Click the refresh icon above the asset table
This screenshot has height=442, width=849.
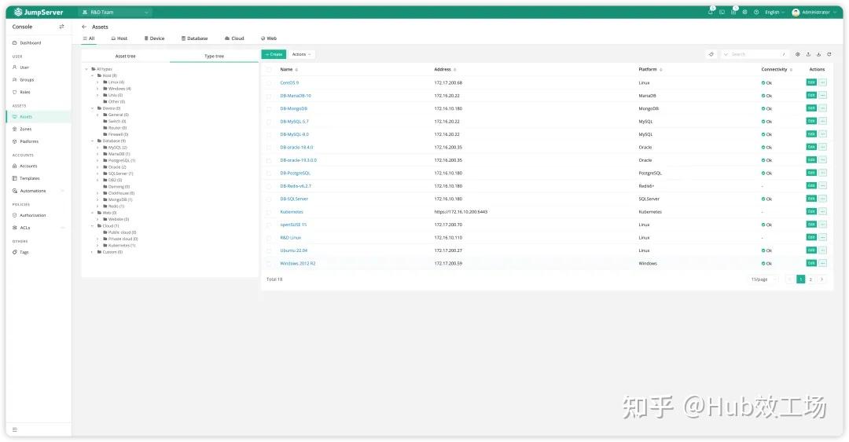(x=829, y=54)
